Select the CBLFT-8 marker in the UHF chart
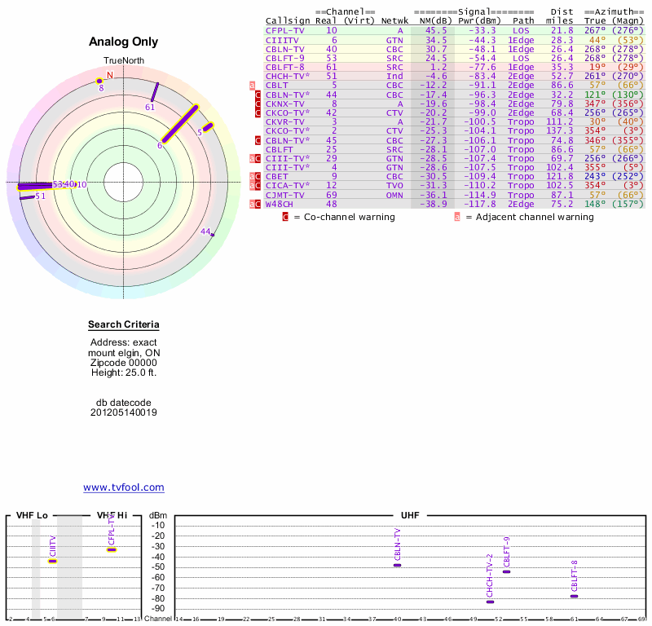Screen dimensions: 652x626 point(574,596)
